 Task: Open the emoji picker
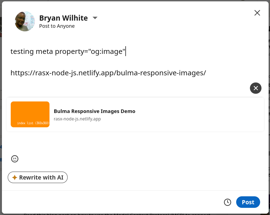tap(15, 159)
